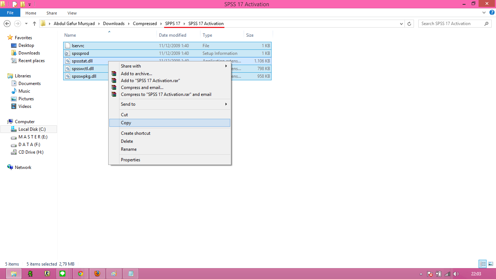This screenshot has width=496, height=279.
Task: Open the Customize Quick Access Toolbar dropdown
Action: [x=29, y=4]
